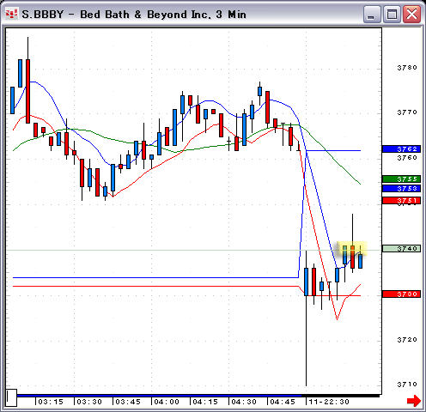
Task: Click the 3760 price scale label
Action: tap(407, 158)
